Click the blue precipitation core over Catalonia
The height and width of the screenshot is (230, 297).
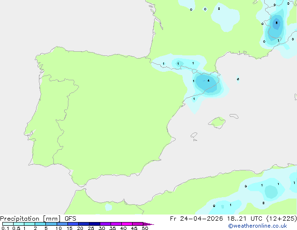pos(207,83)
